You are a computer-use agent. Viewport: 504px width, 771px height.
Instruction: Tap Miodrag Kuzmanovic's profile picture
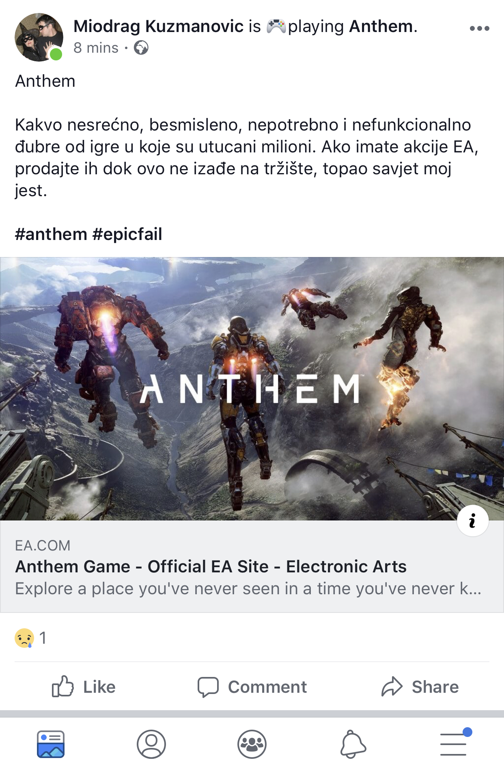tap(39, 37)
